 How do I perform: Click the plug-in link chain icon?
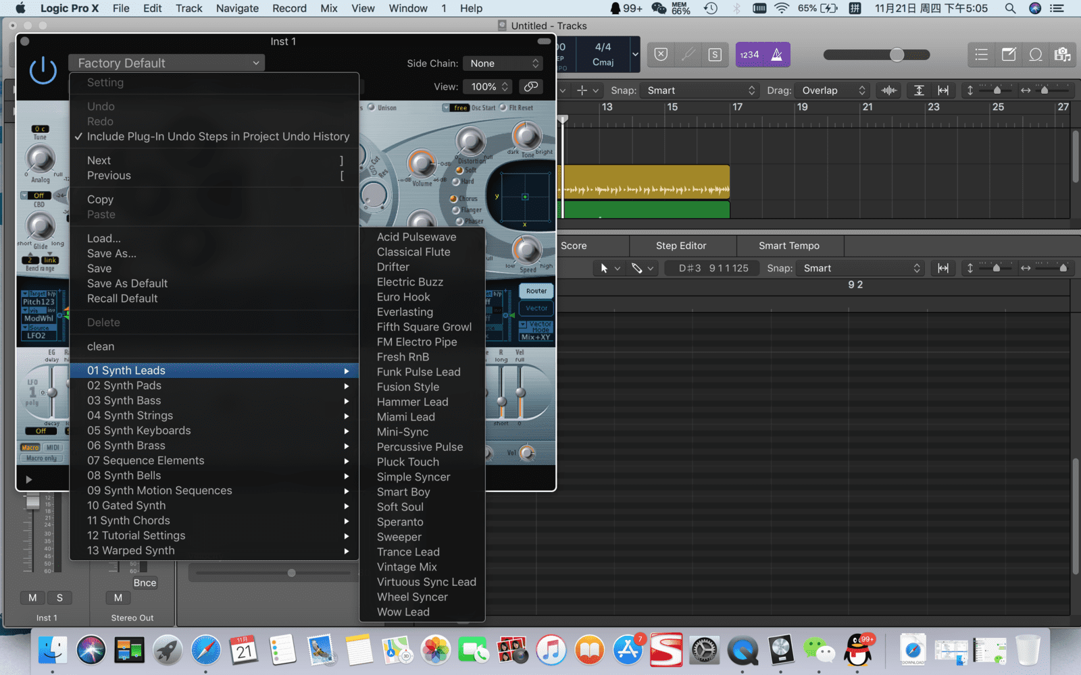point(531,86)
